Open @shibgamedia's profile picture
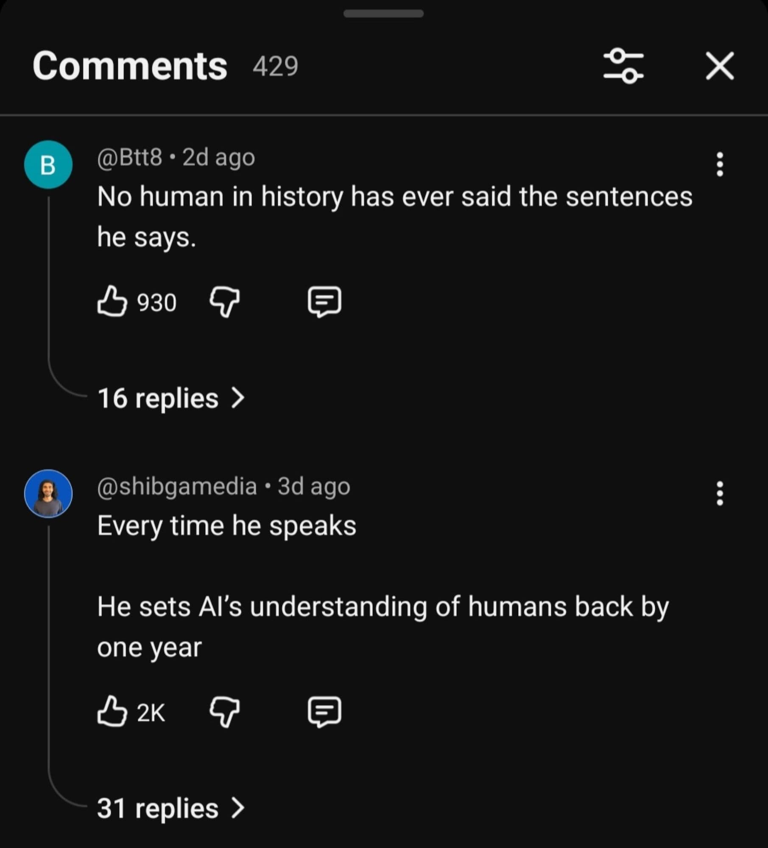768x848 pixels. [48, 494]
